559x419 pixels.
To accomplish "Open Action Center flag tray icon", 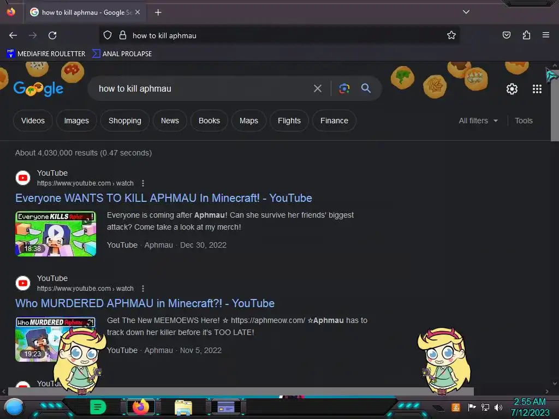I will click(x=472, y=407).
